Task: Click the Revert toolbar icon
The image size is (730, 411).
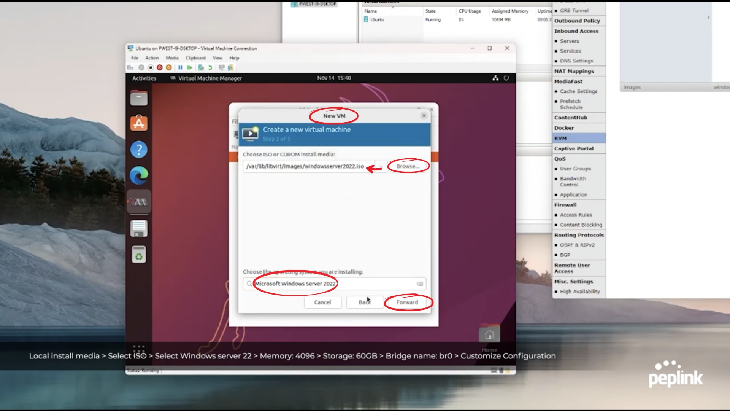Action: click(x=210, y=68)
